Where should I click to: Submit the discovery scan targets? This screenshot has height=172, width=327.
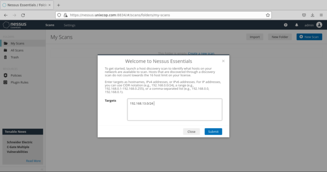213,131
